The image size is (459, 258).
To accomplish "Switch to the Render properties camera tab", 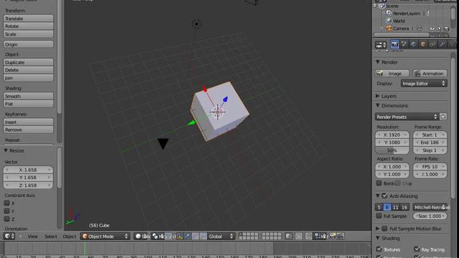I will point(394,44).
